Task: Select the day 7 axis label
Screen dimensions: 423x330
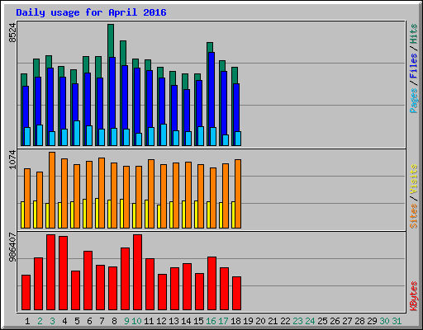Action: (x=102, y=321)
